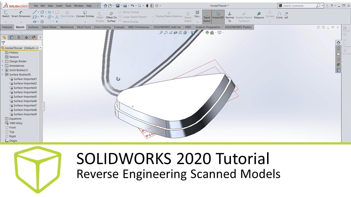Undo the last action

click(132, 5)
